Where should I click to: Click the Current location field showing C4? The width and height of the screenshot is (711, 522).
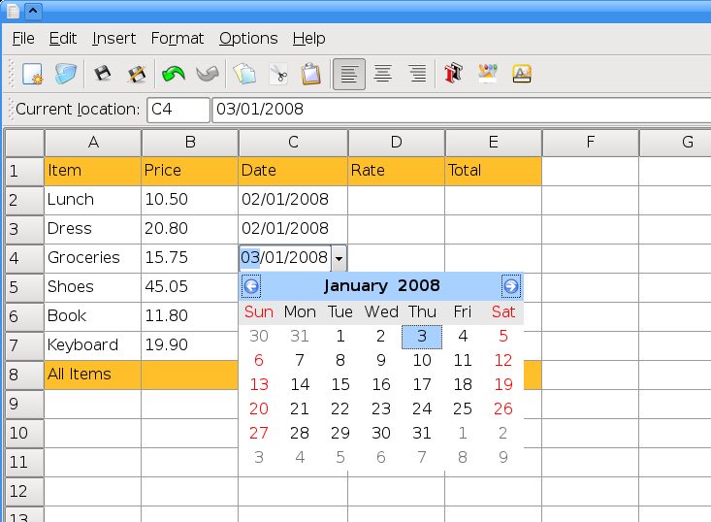click(x=178, y=110)
